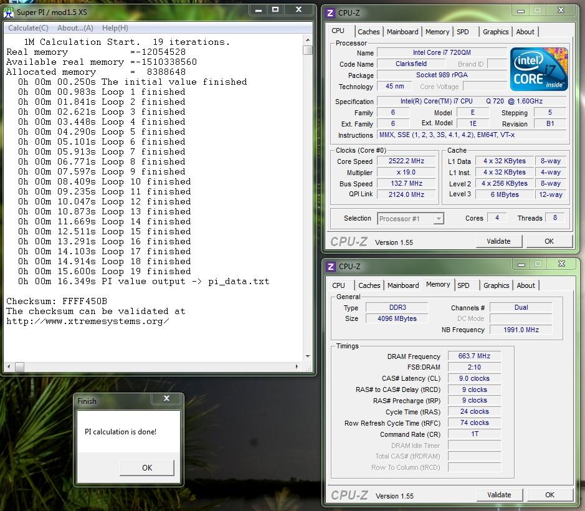
Task: Click the memory Size value 4096 MBytes
Action: click(397, 318)
